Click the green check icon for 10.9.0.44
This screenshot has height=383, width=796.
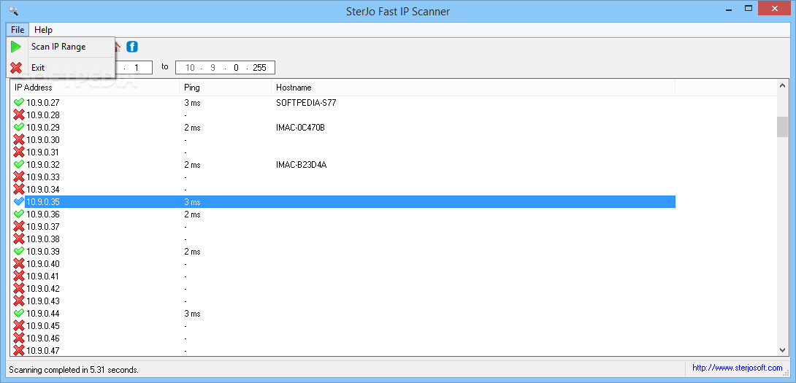click(19, 314)
